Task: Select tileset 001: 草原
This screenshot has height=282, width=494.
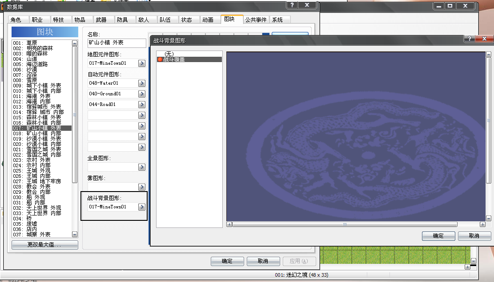Action: pos(42,43)
